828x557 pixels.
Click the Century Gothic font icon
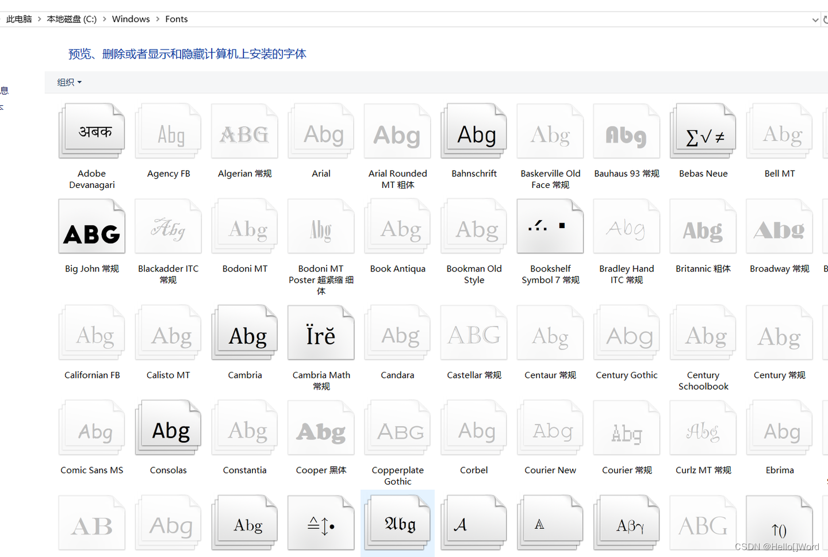[x=627, y=333]
